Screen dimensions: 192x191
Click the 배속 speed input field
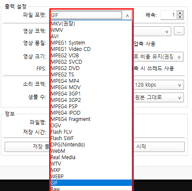point(168,15)
